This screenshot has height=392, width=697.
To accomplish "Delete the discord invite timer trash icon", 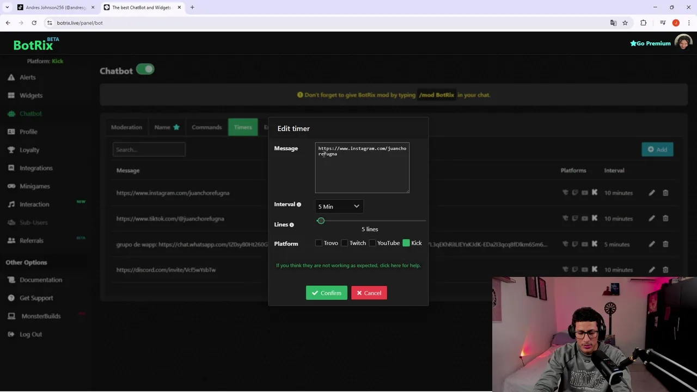I will point(665,269).
